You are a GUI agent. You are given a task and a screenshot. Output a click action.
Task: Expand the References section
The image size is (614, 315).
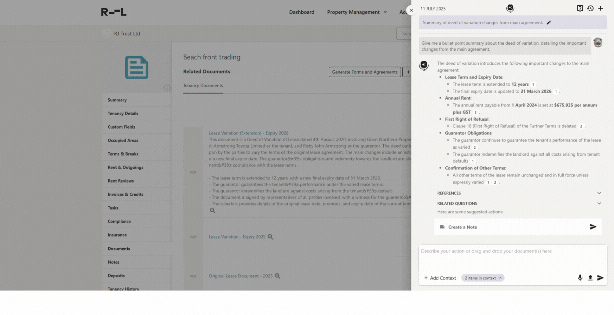pyautogui.click(x=599, y=193)
